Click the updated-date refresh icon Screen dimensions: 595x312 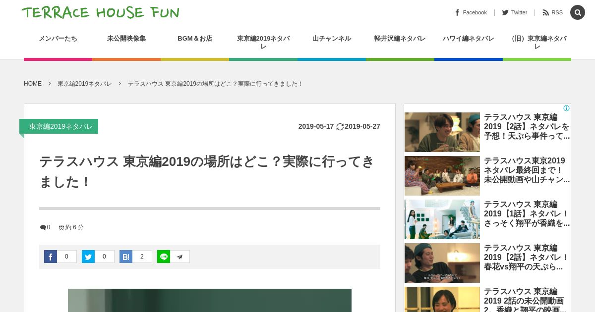click(x=340, y=127)
